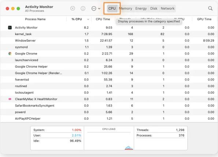Click the Google Chrome process icon
Screen dimensions: 218x157
tap(10, 53)
